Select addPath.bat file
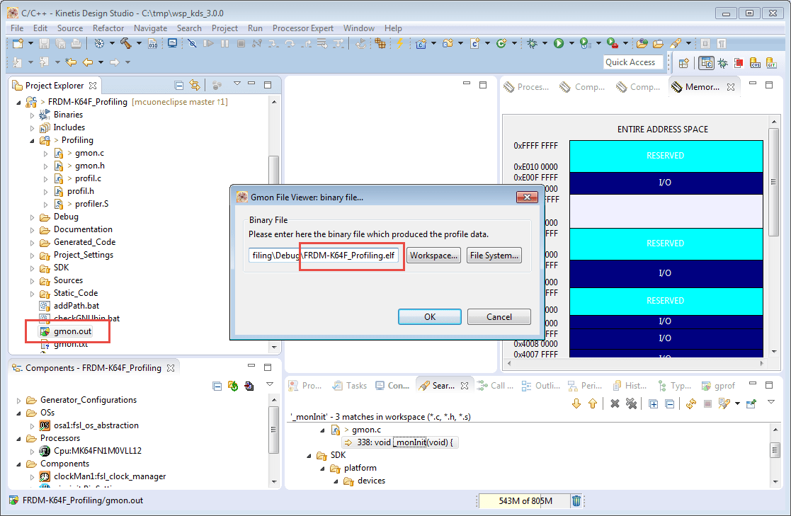The height and width of the screenshot is (516, 791). [x=76, y=306]
